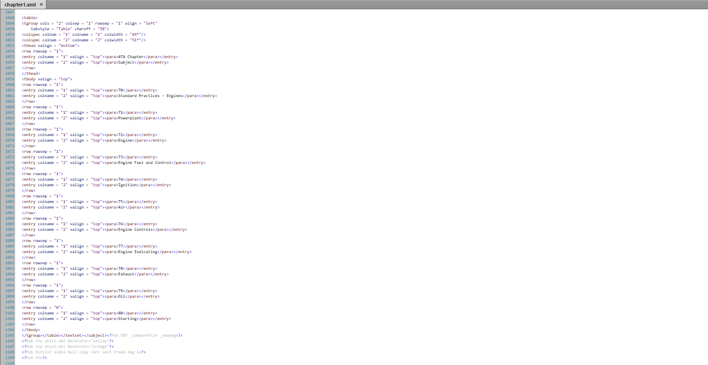Close the chapter1.xml tab
708x365 pixels.
coord(41,5)
